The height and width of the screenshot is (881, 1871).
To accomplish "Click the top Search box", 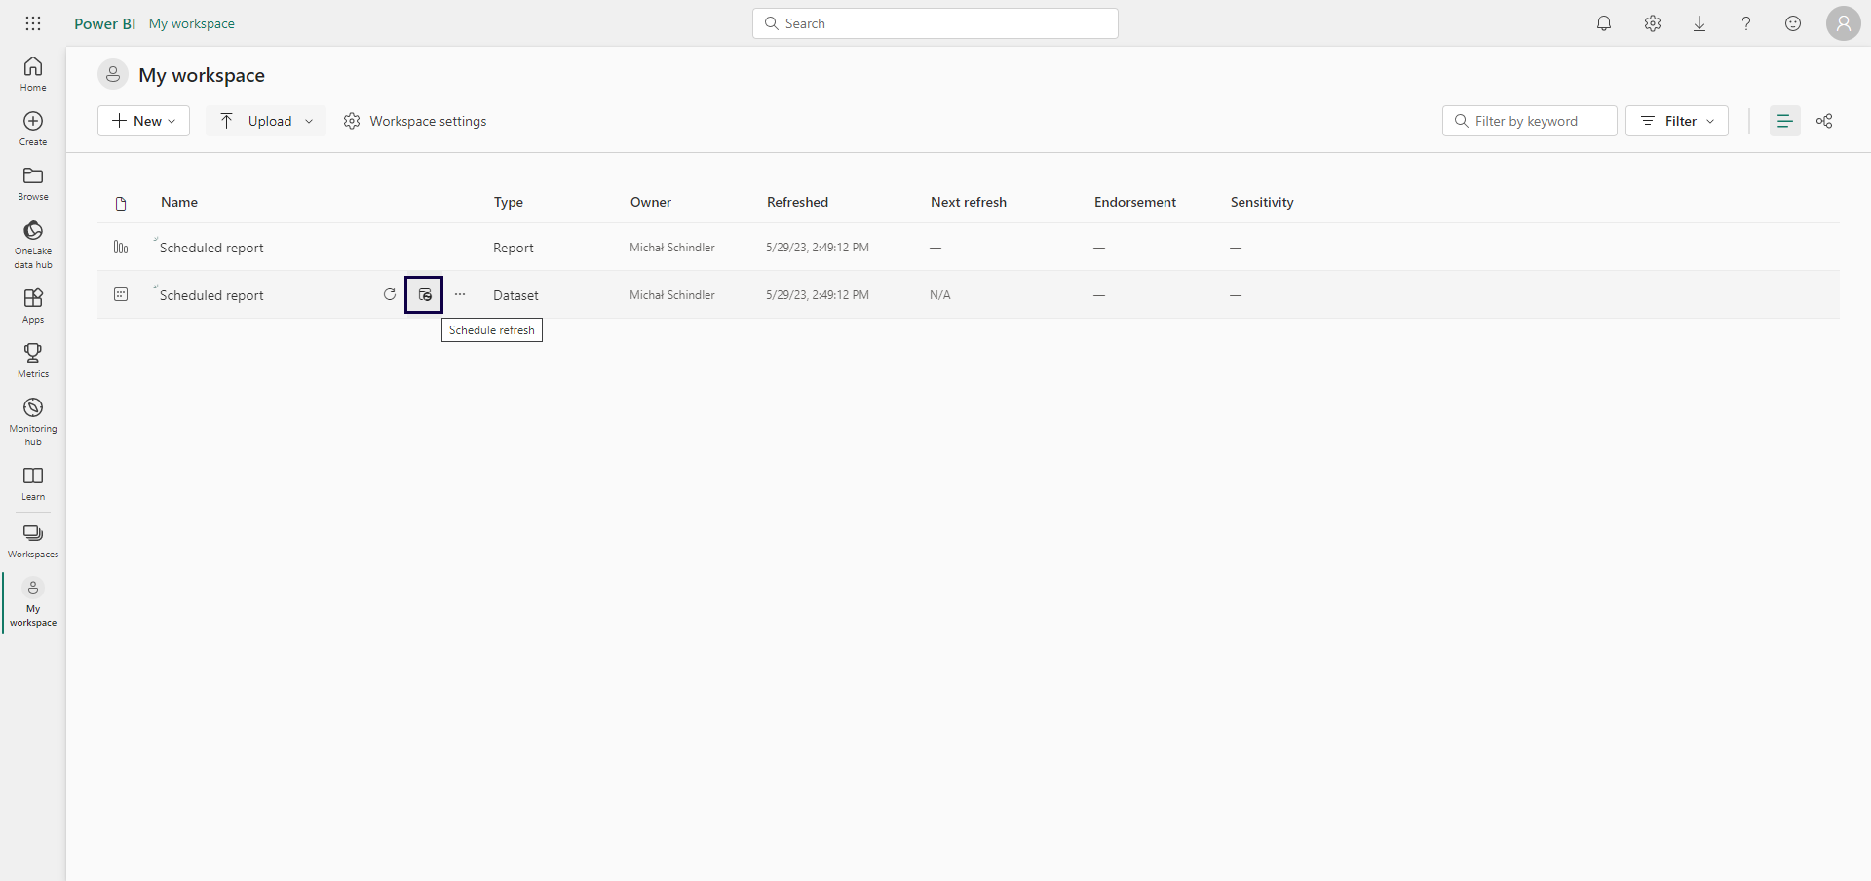I will click(x=935, y=23).
